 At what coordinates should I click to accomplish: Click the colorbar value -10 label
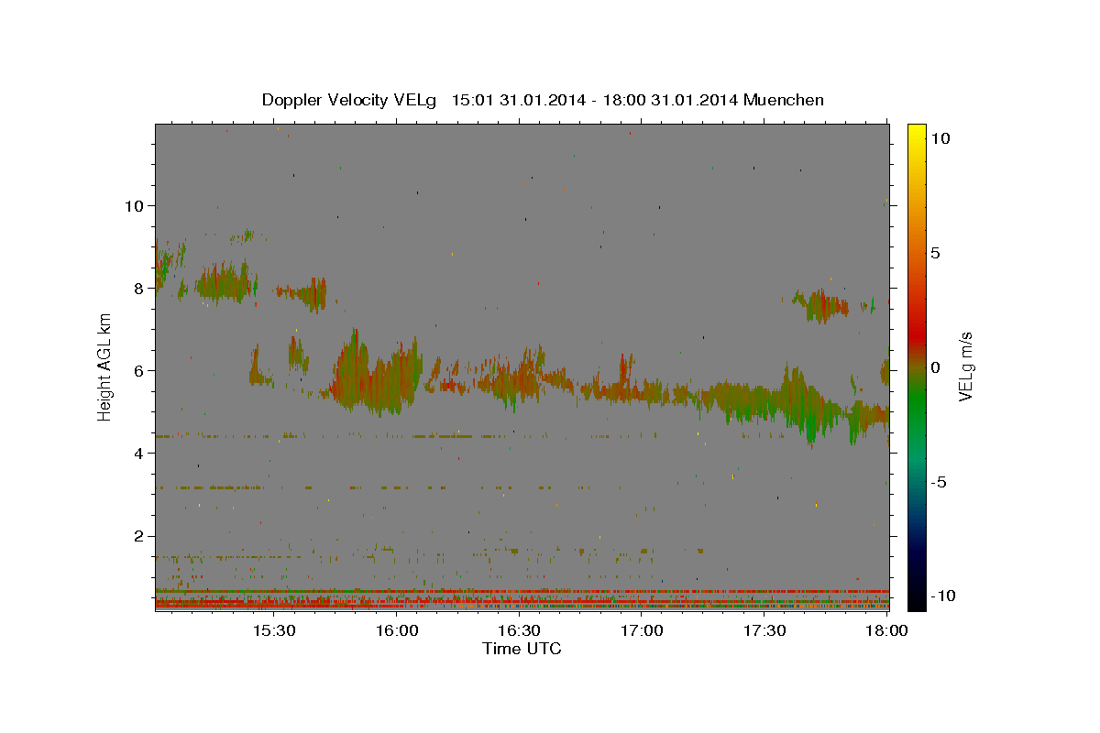pyautogui.click(x=942, y=596)
